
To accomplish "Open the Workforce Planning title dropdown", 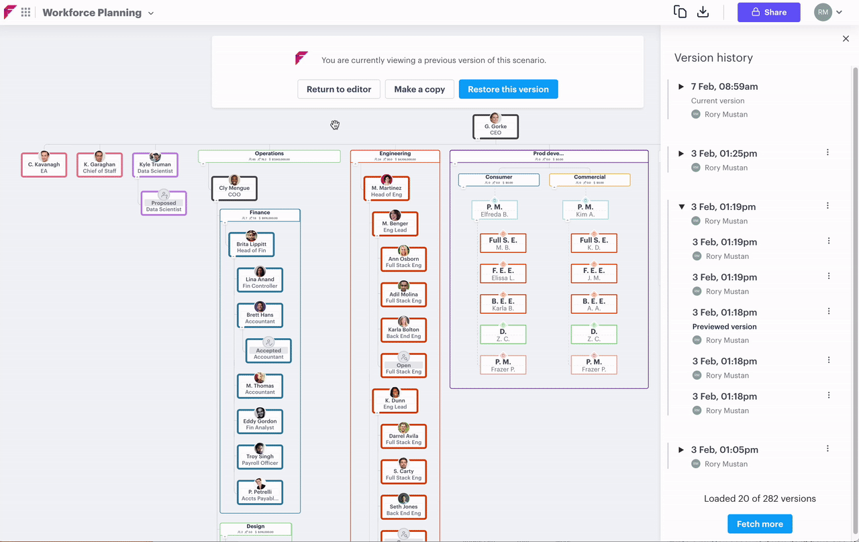I will coord(151,13).
